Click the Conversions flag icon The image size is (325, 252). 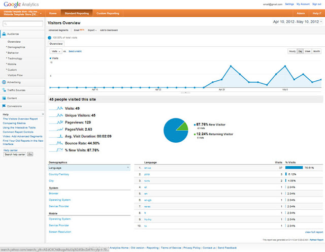click(x=4, y=106)
